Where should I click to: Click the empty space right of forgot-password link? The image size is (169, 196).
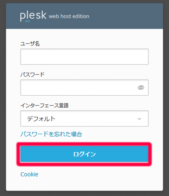click(x=118, y=134)
